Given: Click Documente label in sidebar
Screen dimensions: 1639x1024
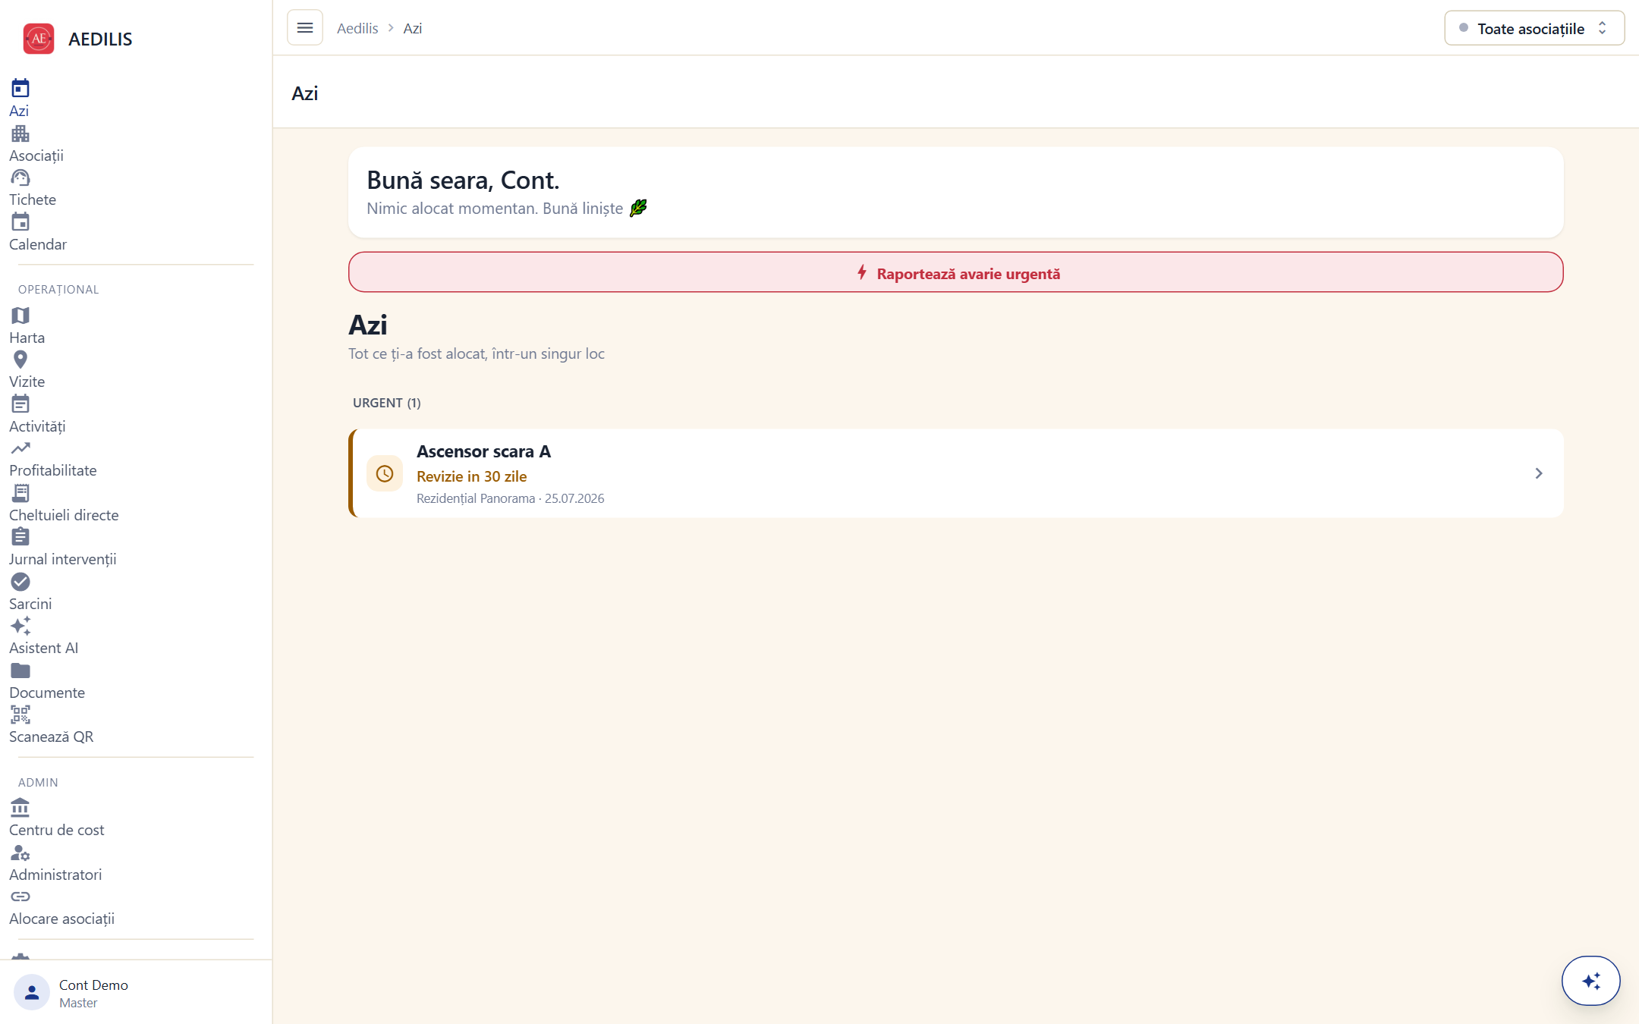Looking at the screenshot, I should [47, 693].
